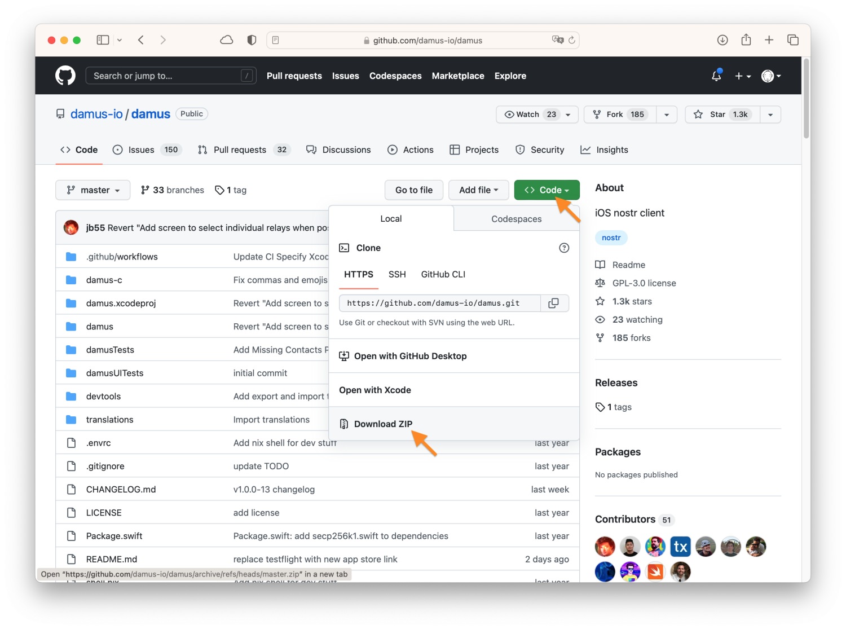Open the damus-io owner link

[96, 114]
